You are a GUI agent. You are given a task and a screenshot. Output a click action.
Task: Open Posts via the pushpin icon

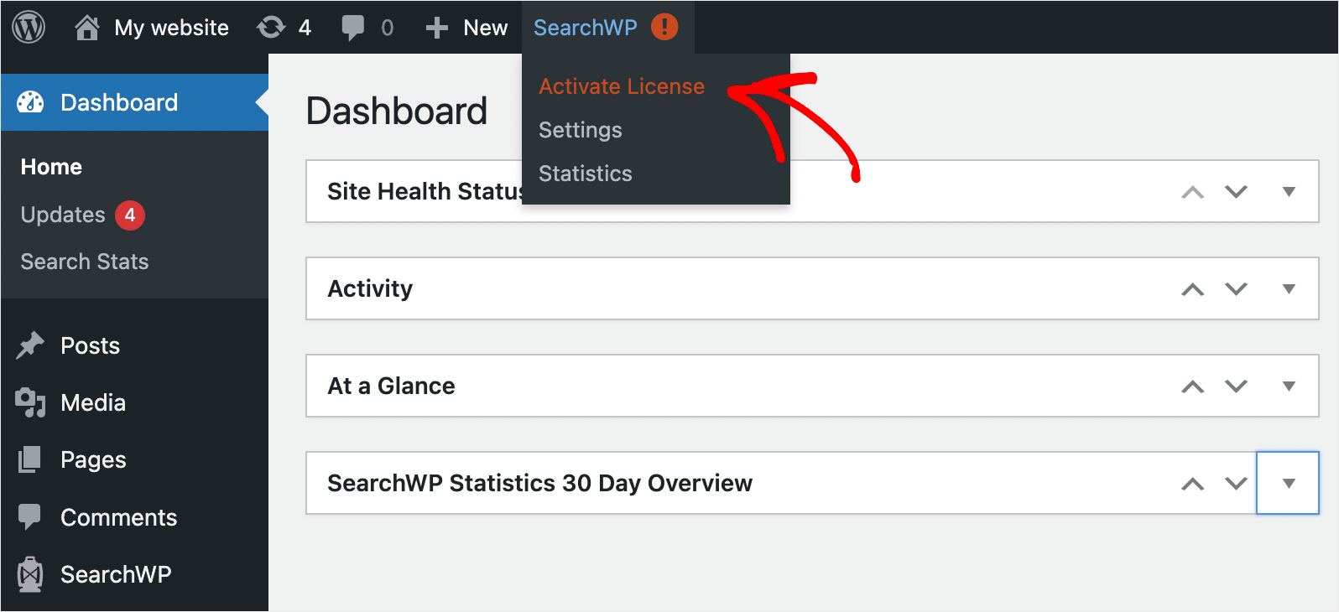click(30, 345)
